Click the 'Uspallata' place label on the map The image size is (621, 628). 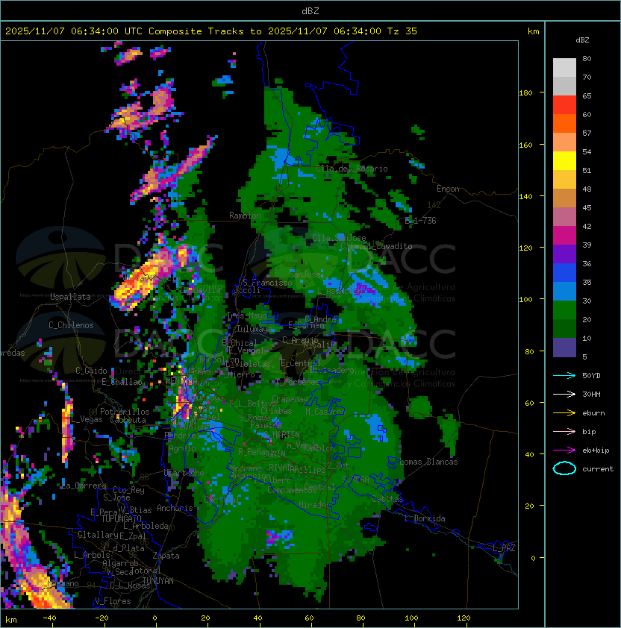tap(70, 297)
